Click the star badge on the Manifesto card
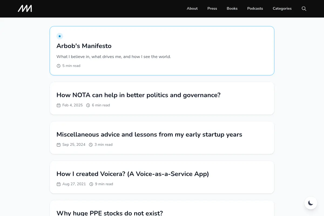 60,36
